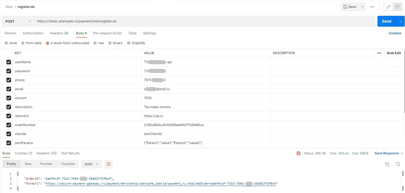Copy the response with the copy icon
The height and width of the screenshot is (193, 405).
coord(387,164)
